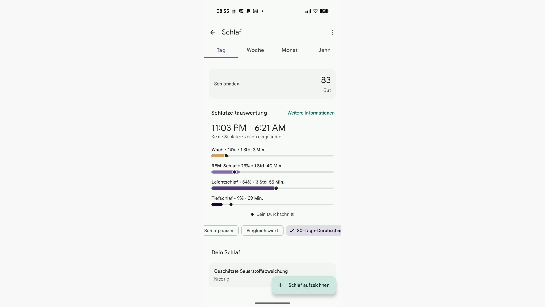
Task: Tap the Leichtschlaf average marker on bar
Action: pyautogui.click(x=276, y=188)
